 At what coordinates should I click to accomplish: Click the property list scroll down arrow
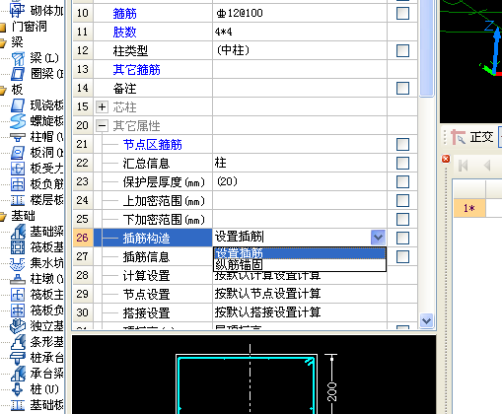427,320
